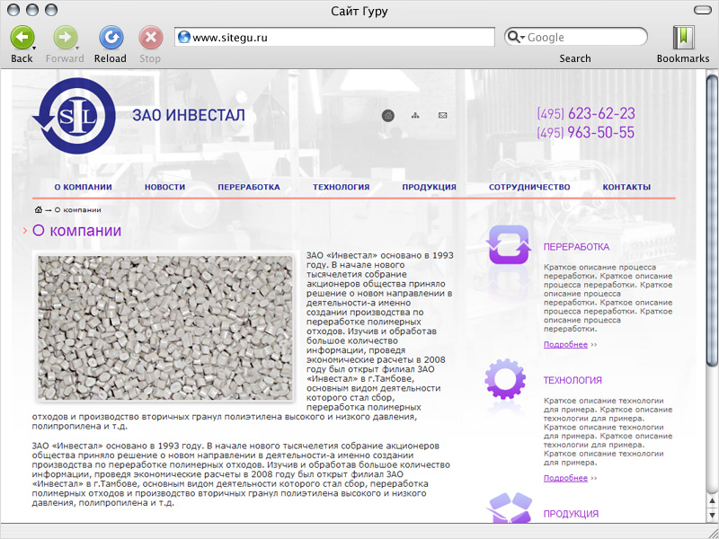Screen dimensions: 719x539
Task: Click the Forward navigation button
Action: click(x=65, y=38)
